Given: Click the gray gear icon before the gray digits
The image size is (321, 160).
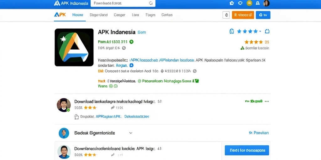Looking at the screenshot, I should coord(162,71).
